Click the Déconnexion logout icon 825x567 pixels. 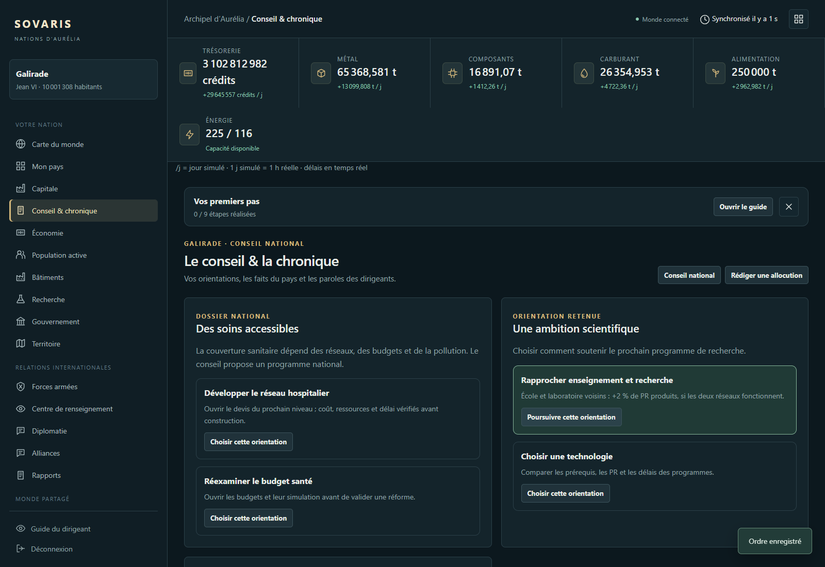point(21,548)
